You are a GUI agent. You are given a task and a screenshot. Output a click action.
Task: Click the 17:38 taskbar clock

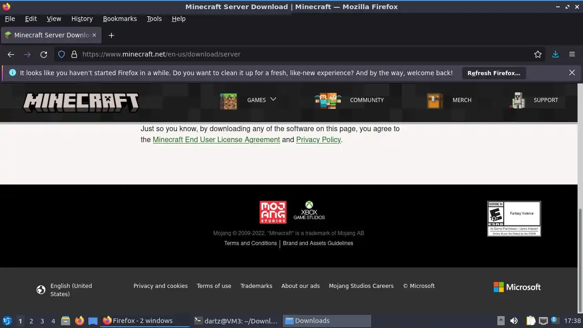point(572,321)
